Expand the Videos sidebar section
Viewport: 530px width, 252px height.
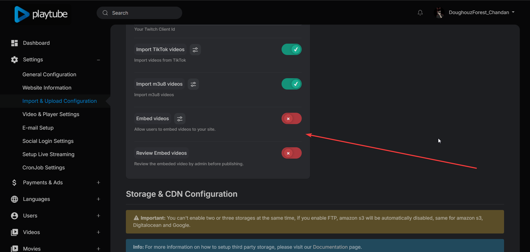(x=98, y=232)
